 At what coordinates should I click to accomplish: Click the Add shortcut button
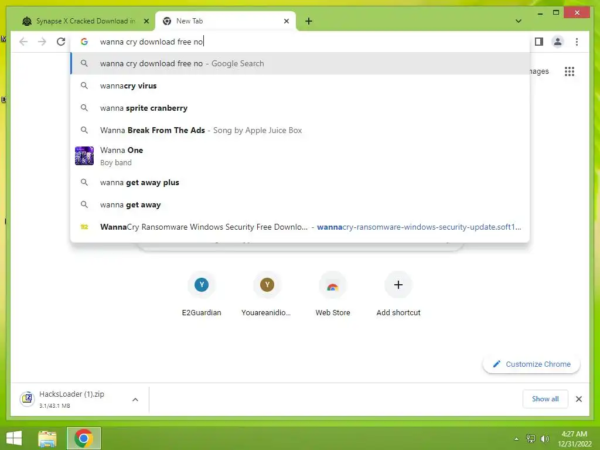coord(398,294)
